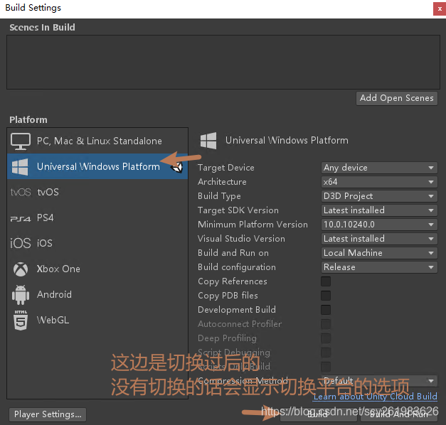Click the Minimum Platform Version label
The height and width of the screenshot is (425, 446).
(x=253, y=225)
